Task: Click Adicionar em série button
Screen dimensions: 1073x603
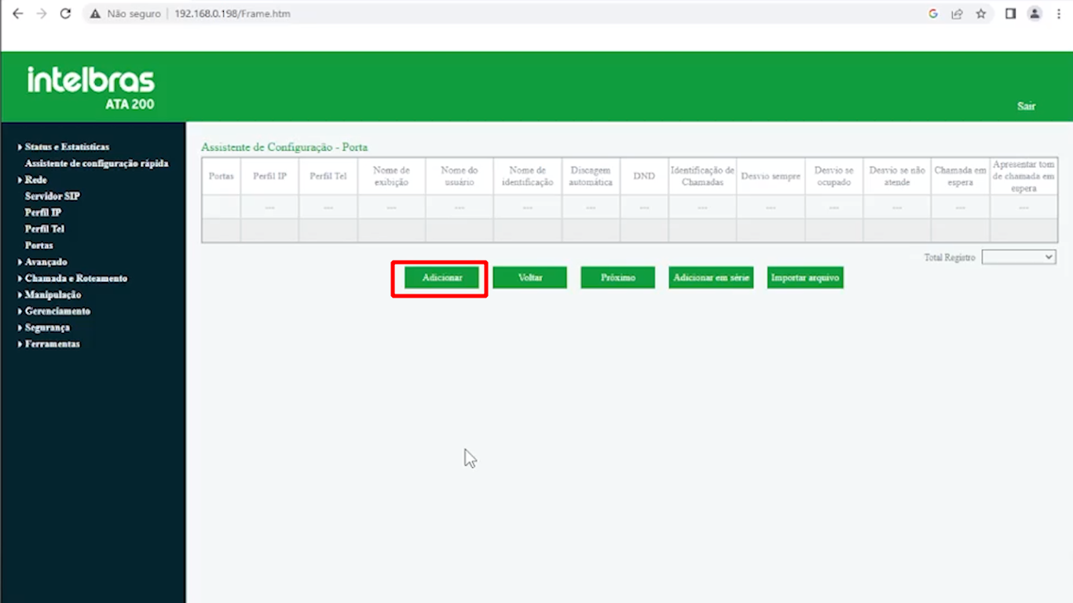Action: (711, 278)
